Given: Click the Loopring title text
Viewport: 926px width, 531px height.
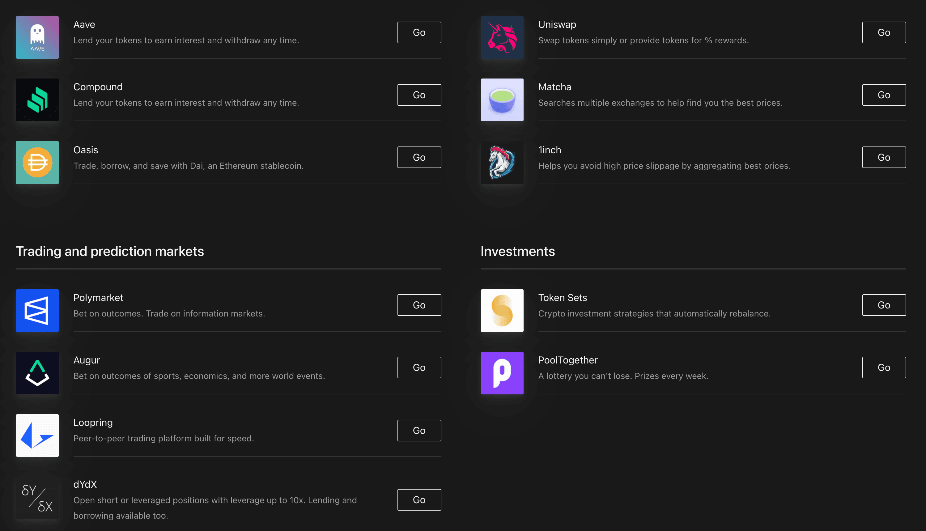Looking at the screenshot, I should tap(93, 422).
